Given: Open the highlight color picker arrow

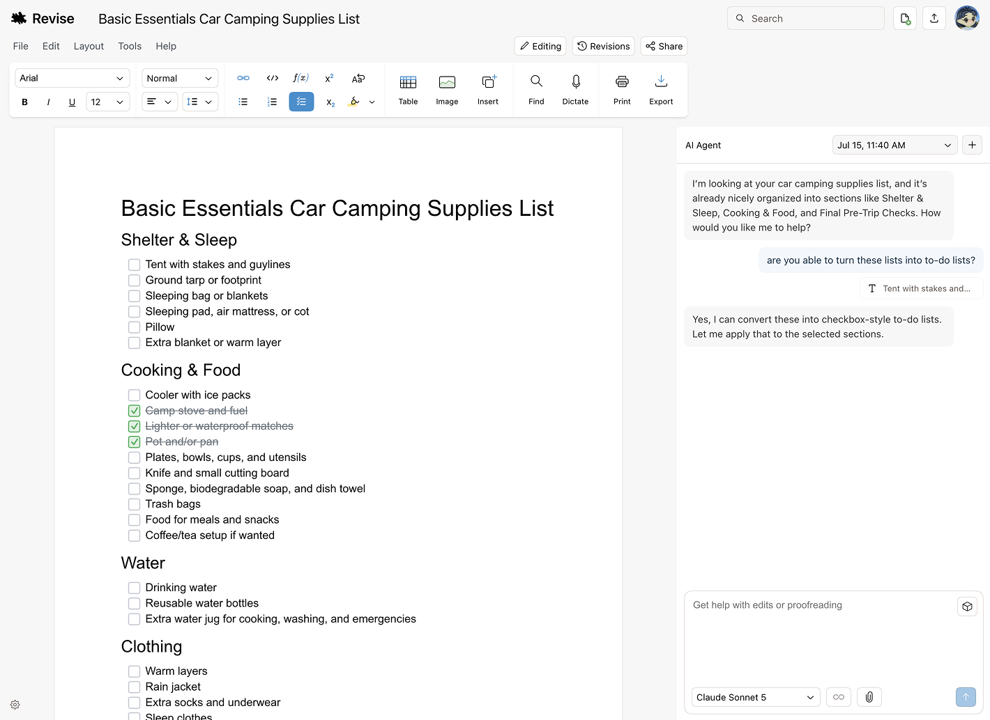Looking at the screenshot, I should [x=372, y=102].
